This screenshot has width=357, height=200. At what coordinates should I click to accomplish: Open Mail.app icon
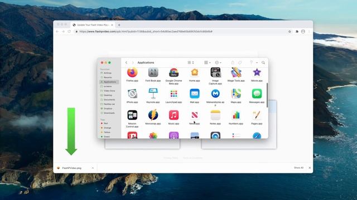(x=195, y=94)
